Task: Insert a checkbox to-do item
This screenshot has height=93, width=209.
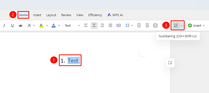Action: tap(155, 25)
